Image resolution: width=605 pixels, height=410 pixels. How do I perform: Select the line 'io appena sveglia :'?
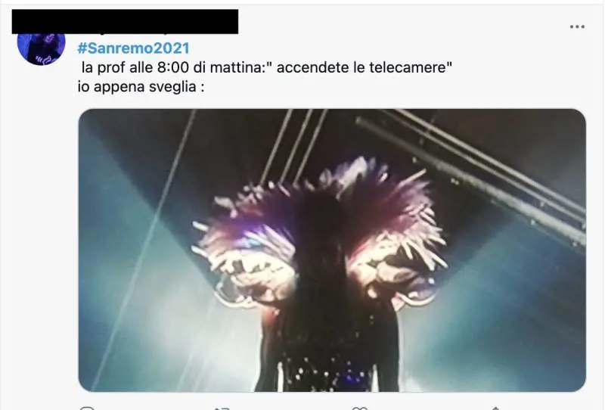(x=141, y=86)
